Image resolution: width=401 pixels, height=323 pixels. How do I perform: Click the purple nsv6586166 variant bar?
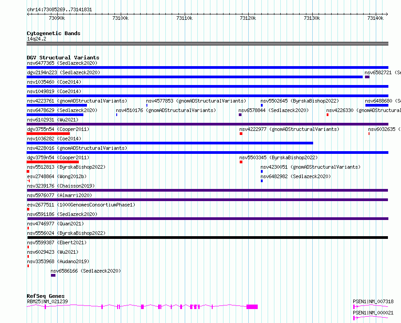tap(53, 275)
